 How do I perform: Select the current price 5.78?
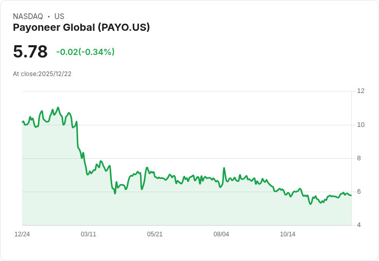(30, 51)
